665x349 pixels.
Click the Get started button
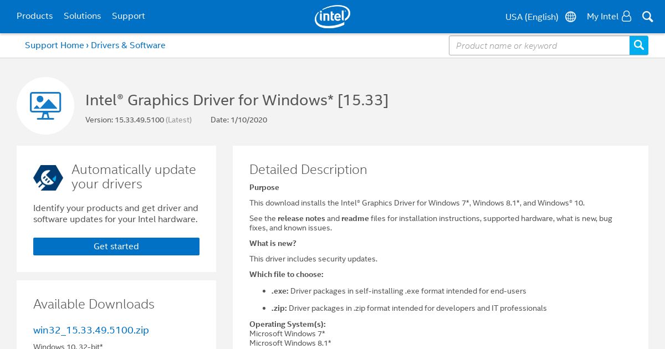pos(116,247)
